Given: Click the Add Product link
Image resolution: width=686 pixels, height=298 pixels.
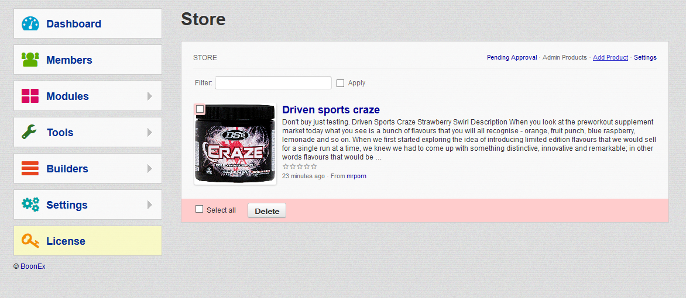Looking at the screenshot, I should [610, 57].
